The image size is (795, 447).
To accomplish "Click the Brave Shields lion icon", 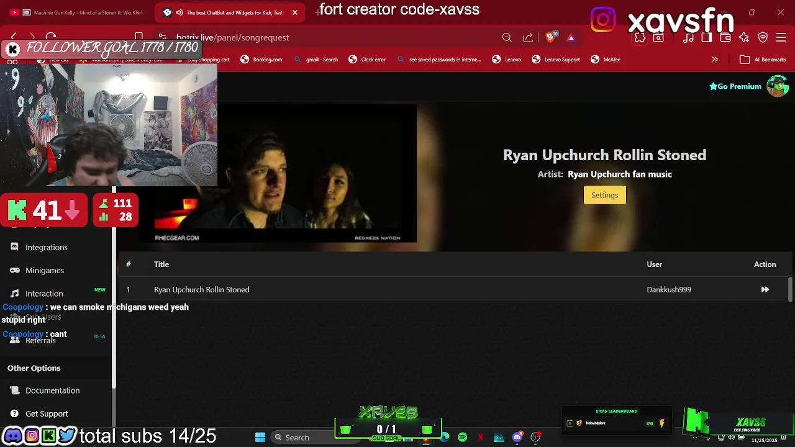I will (550, 37).
